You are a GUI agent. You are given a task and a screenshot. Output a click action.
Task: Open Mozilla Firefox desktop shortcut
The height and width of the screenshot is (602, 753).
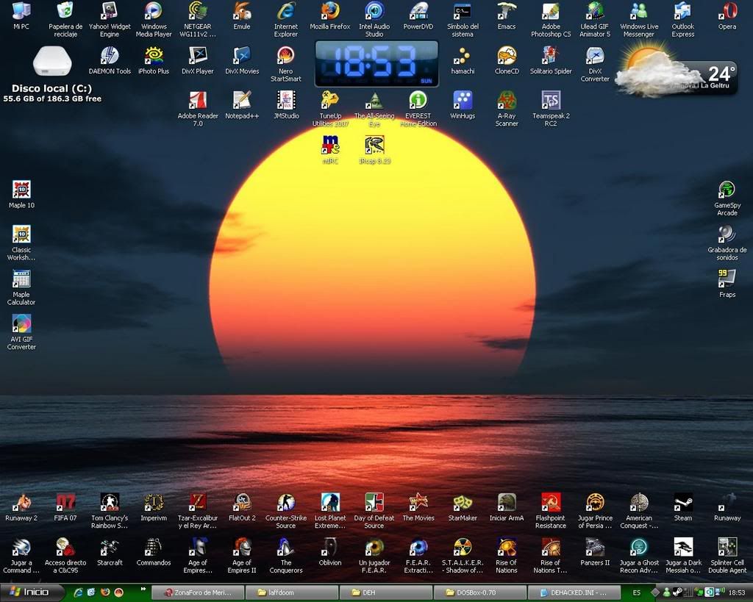[x=330, y=12]
